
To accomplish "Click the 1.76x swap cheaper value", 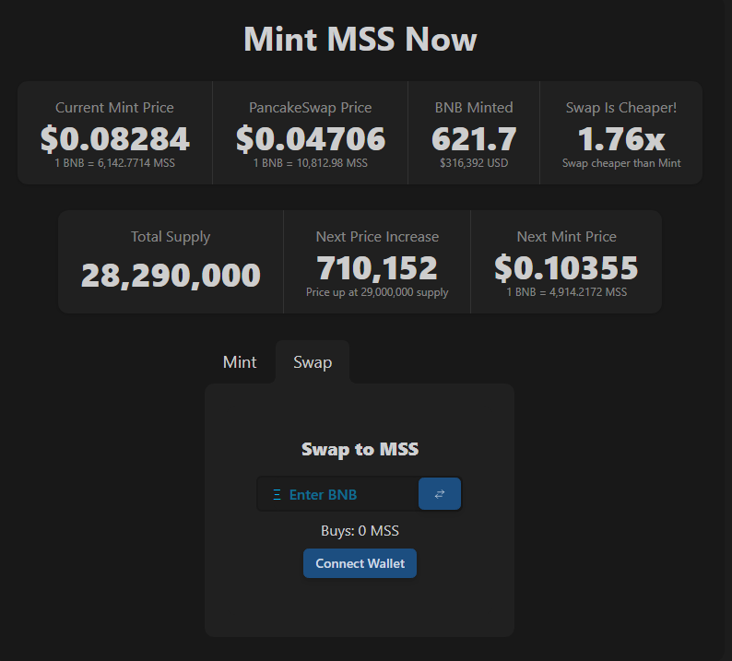I will click(x=621, y=138).
